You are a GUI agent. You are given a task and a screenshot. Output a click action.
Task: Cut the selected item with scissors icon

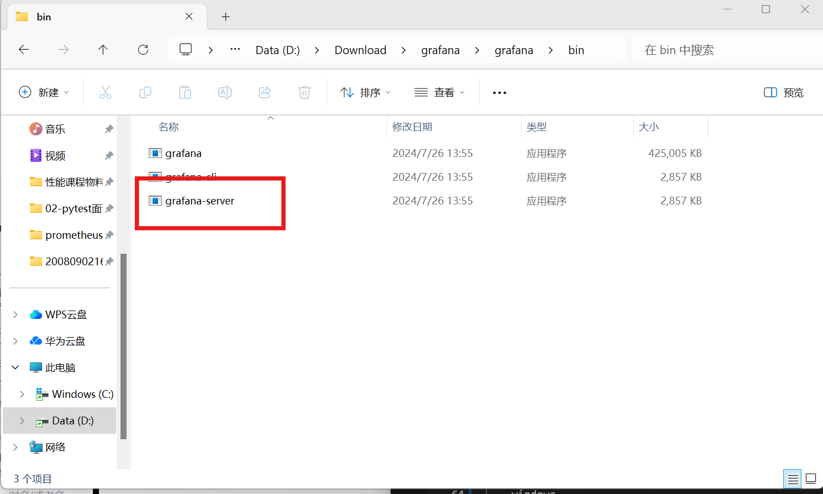(106, 92)
